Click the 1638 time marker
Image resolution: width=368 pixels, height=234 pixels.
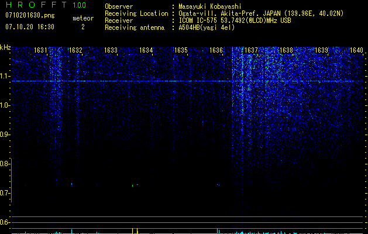[287, 50]
